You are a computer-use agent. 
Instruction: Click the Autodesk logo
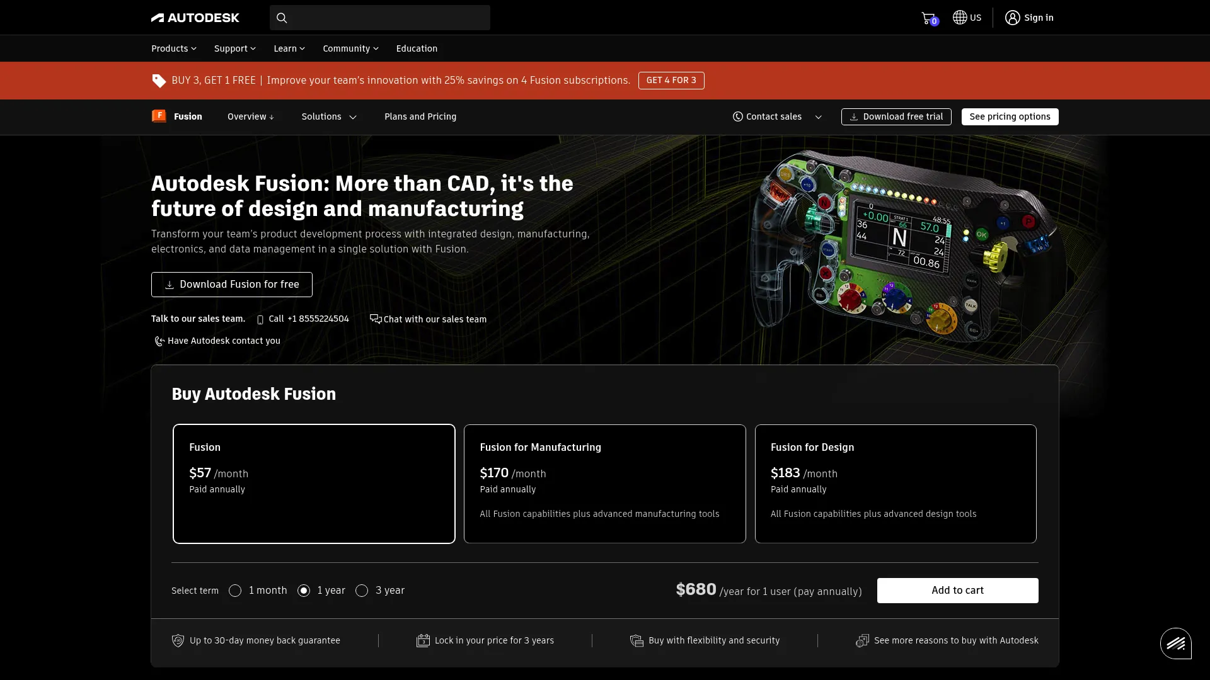pos(195,18)
